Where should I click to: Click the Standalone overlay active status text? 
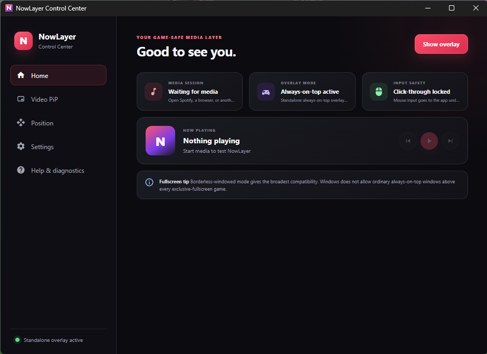[53, 340]
